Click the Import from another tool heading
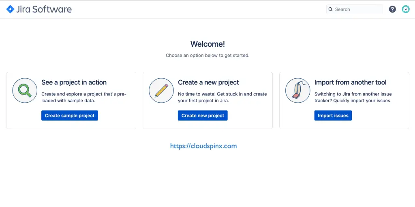The width and height of the screenshot is (415, 207). 351,82
